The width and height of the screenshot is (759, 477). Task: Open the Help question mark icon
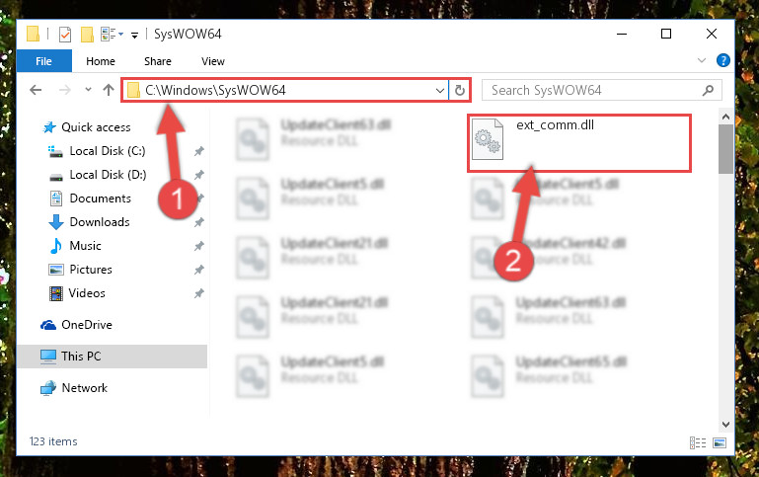point(722,60)
